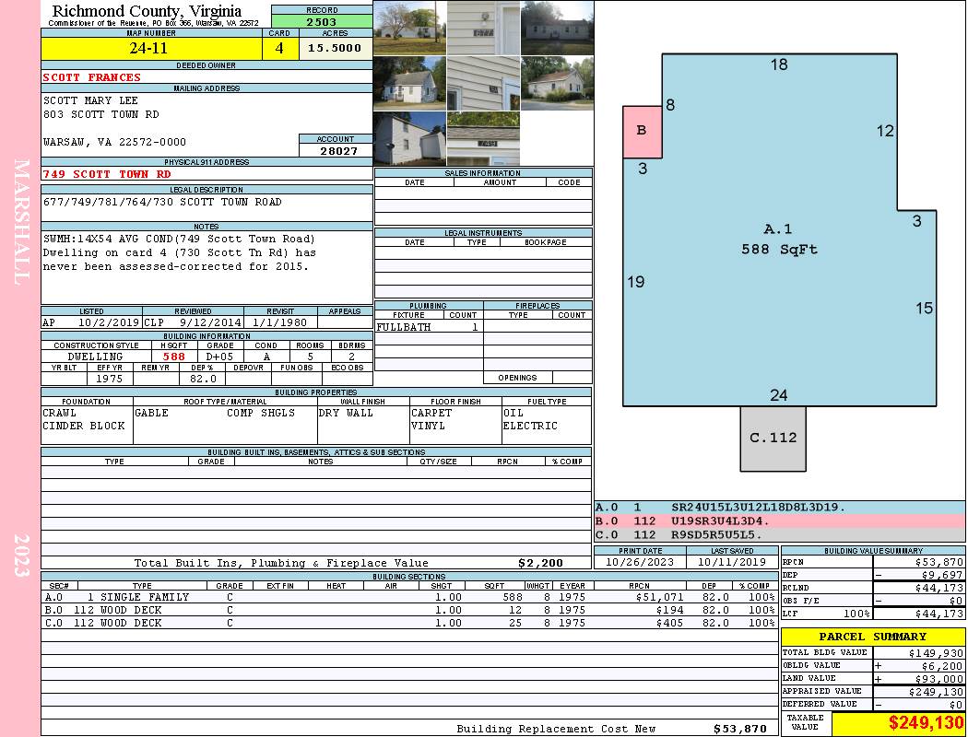
Task: Click the pink B deck section in the sketch
Action: coord(642,131)
